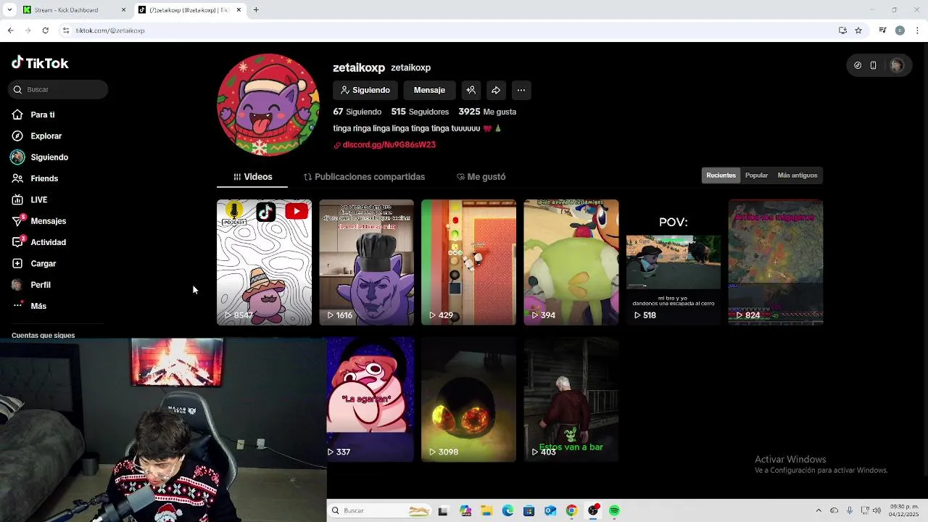This screenshot has height=522, width=928.
Task: Open File Explorer from taskbar
Action: [x=486, y=511]
